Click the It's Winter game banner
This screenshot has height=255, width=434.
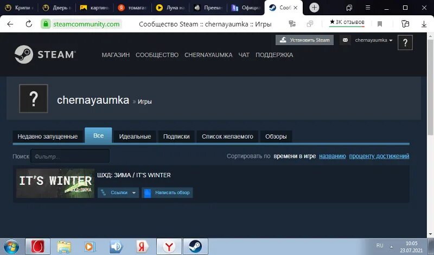click(x=55, y=183)
